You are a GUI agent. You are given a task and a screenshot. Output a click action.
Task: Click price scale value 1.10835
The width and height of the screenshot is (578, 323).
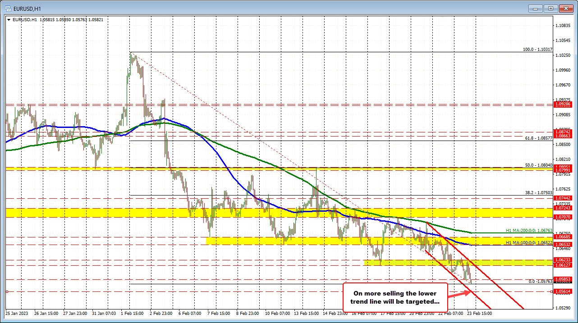(564, 25)
